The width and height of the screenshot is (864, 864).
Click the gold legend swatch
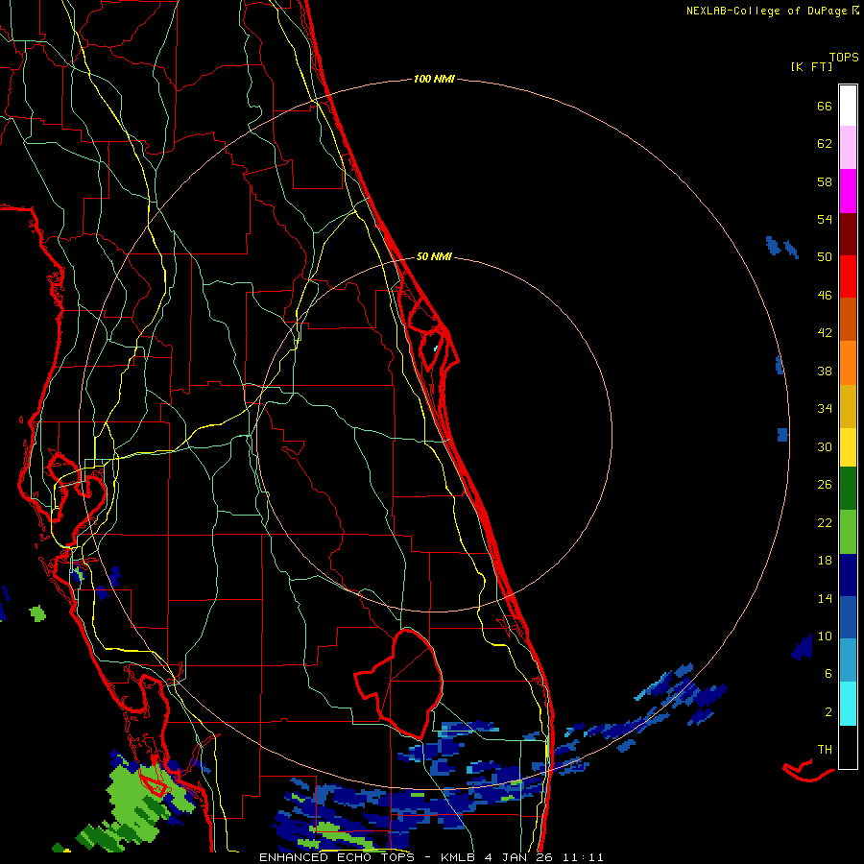[x=848, y=406]
